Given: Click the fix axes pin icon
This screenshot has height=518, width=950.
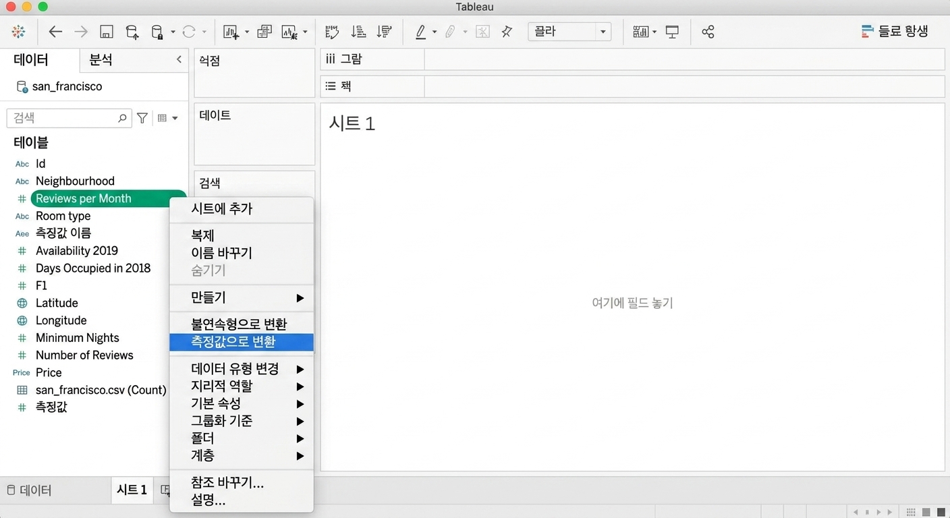Looking at the screenshot, I should pyautogui.click(x=507, y=32).
